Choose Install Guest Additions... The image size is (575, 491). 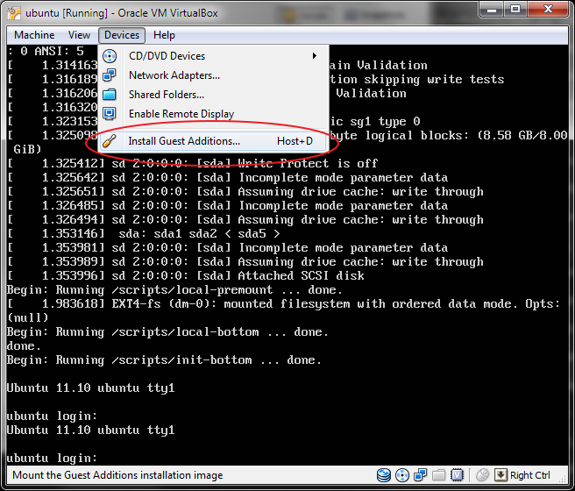[213, 141]
